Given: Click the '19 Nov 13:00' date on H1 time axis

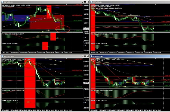Looking at the screenshot, I should [x=121, y=52].
